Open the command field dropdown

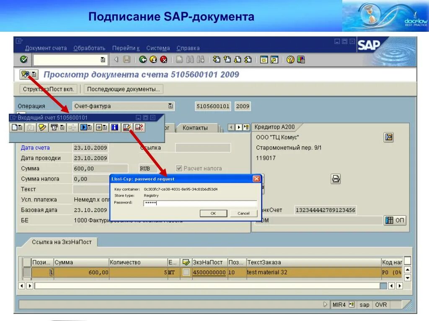point(103,59)
